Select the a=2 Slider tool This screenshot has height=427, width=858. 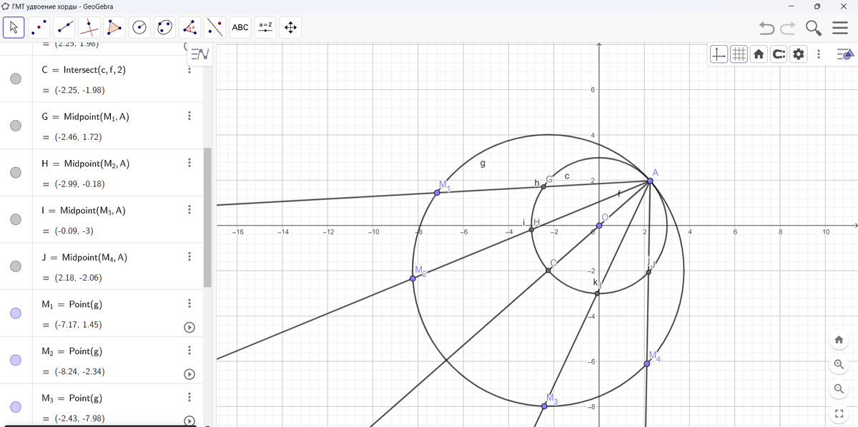click(x=266, y=27)
